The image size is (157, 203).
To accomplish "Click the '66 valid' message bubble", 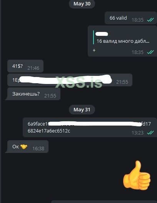I will point(130,18).
